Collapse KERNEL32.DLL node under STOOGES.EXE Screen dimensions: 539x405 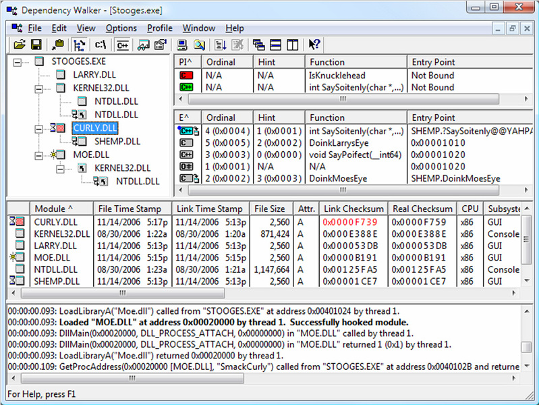pos(39,89)
